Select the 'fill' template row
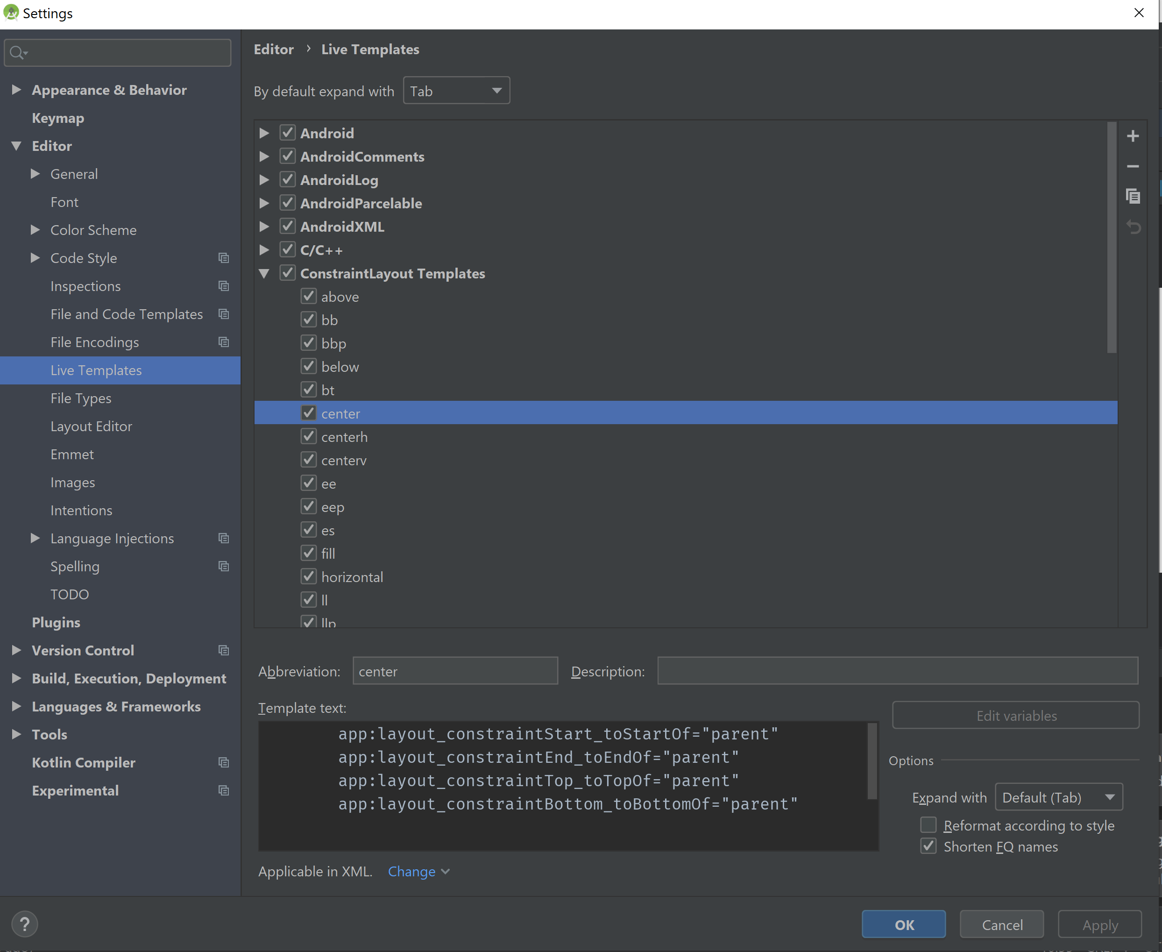 click(686, 554)
